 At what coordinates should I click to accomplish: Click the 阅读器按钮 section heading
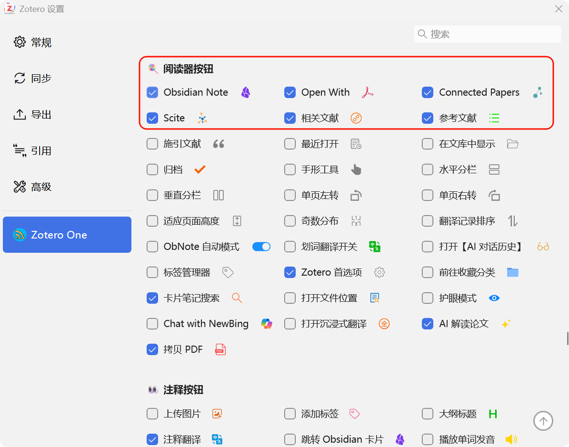[x=188, y=69]
